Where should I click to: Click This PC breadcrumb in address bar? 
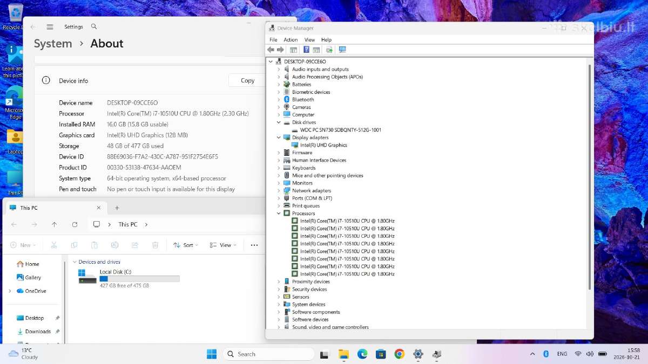click(128, 224)
